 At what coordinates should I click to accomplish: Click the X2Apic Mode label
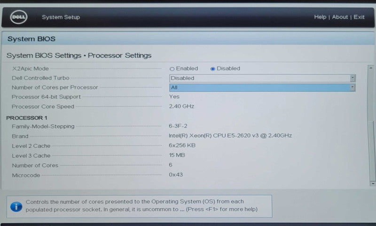click(31, 69)
